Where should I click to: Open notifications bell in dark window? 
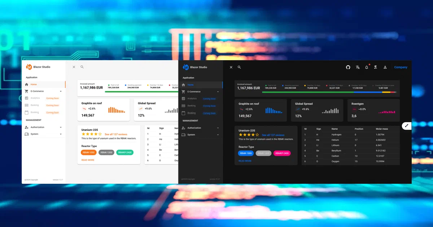coord(367,67)
